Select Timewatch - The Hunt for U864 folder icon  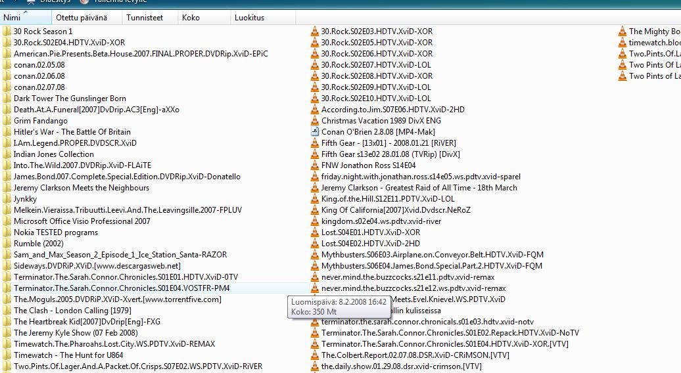pos(7,355)
